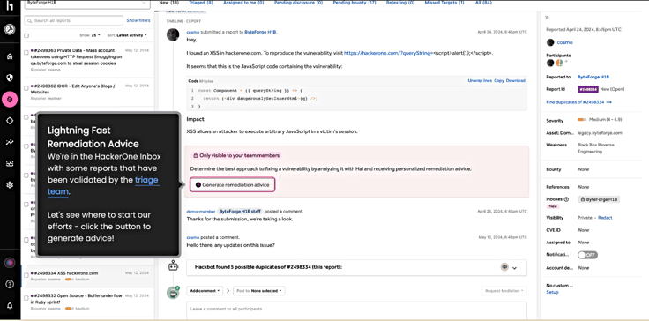The image size is (649, 321).
Task: Switch to the All (84) tab
Action: click(x=483, y=3)
